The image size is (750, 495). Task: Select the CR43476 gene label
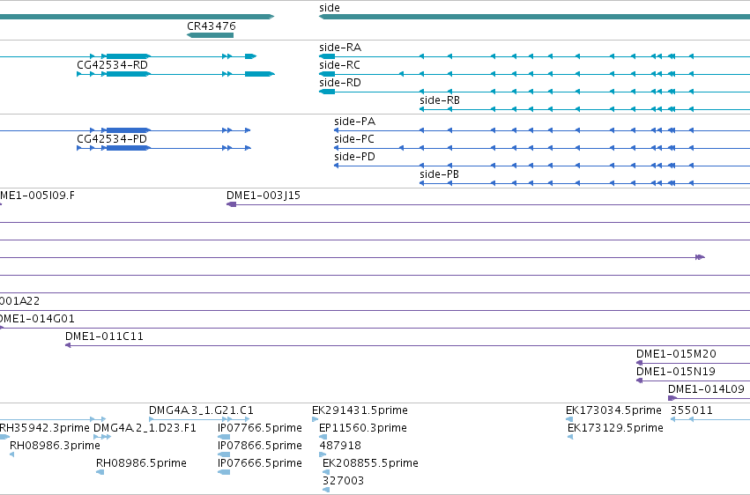pyautogui.click(x=211, y=26)
